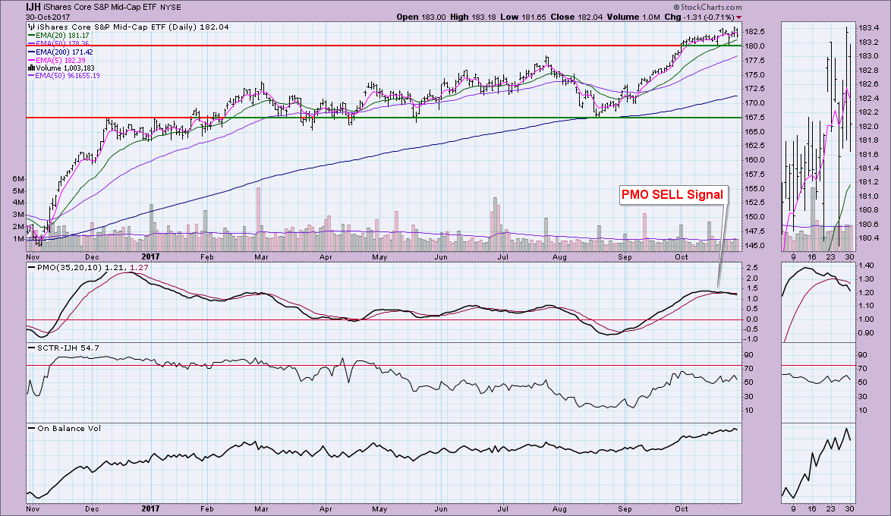Select the SCTR-IJH 54.7 indicator label
891x516 pixels.
pos(68,348)
